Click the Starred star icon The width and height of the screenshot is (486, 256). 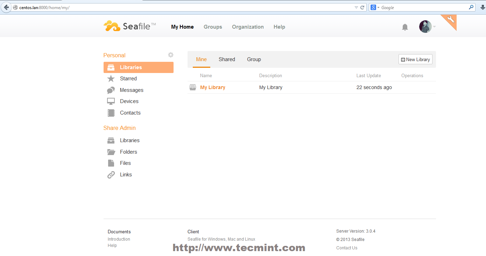[x=111, y=79]
